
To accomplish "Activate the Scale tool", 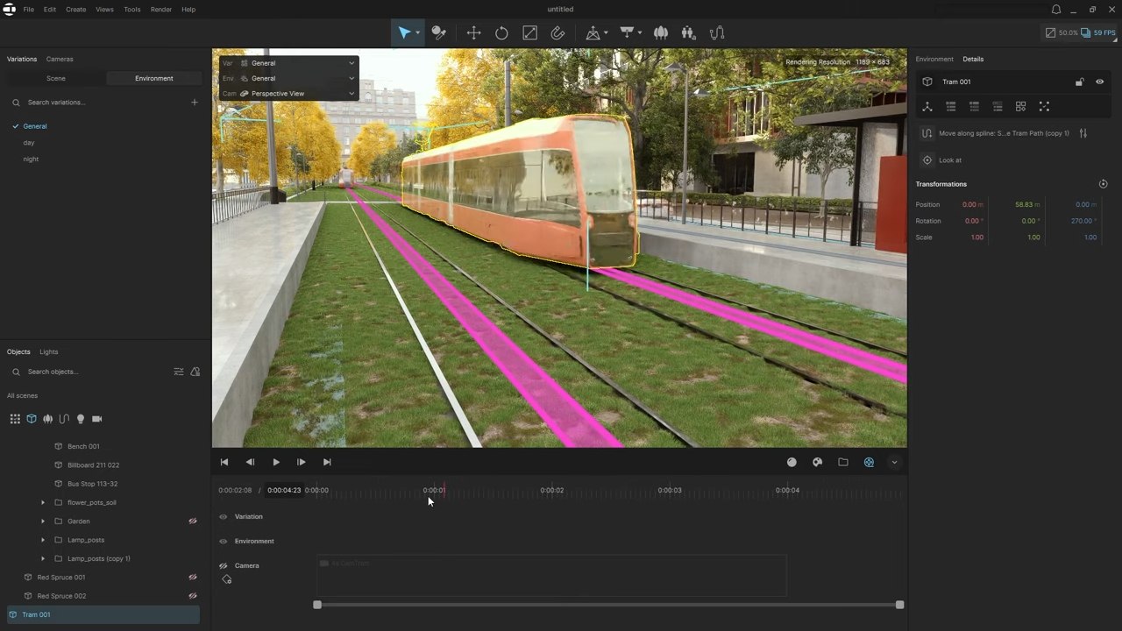I will click(529, 32).
